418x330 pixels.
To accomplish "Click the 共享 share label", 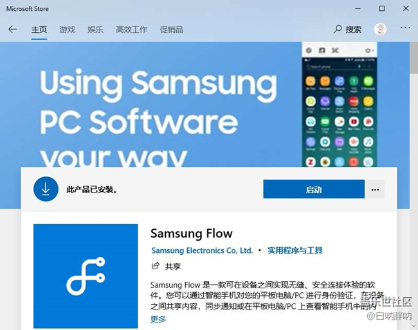I will (x=173, y=266).
